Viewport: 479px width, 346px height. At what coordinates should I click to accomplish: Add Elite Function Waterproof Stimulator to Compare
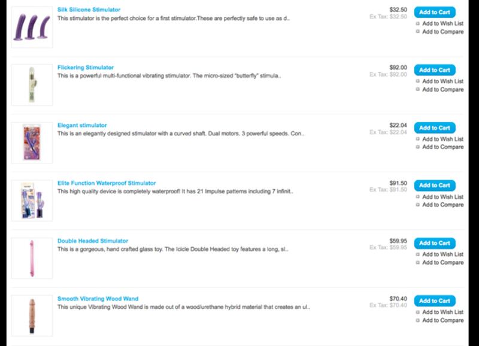(442, 205)
